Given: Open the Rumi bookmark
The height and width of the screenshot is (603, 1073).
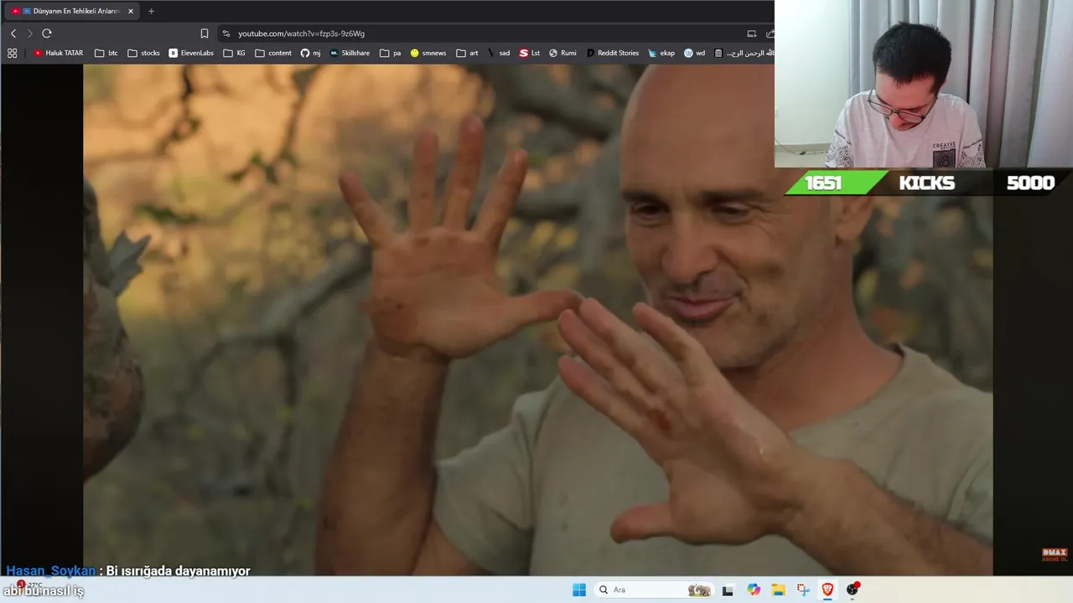Looking at the screenshot, I should (x=562, y=53).
